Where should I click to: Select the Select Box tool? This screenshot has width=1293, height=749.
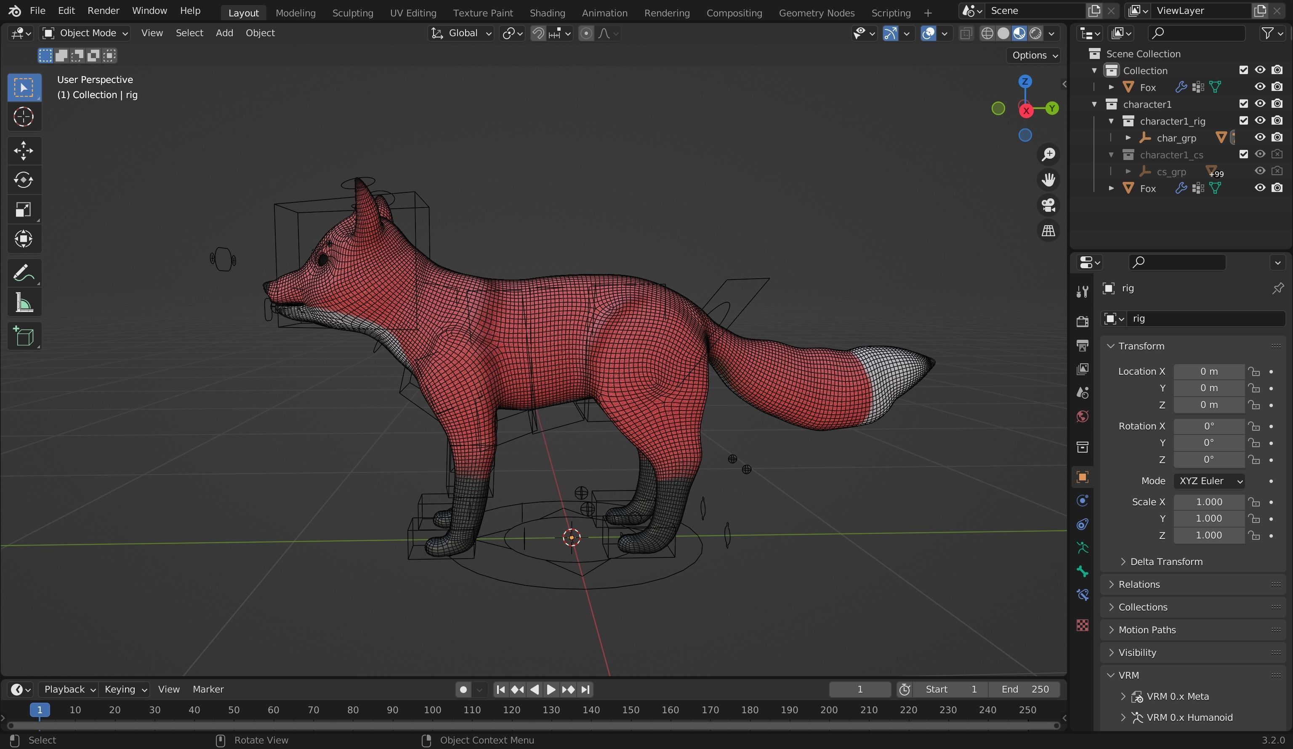click(x=24, y=88)
